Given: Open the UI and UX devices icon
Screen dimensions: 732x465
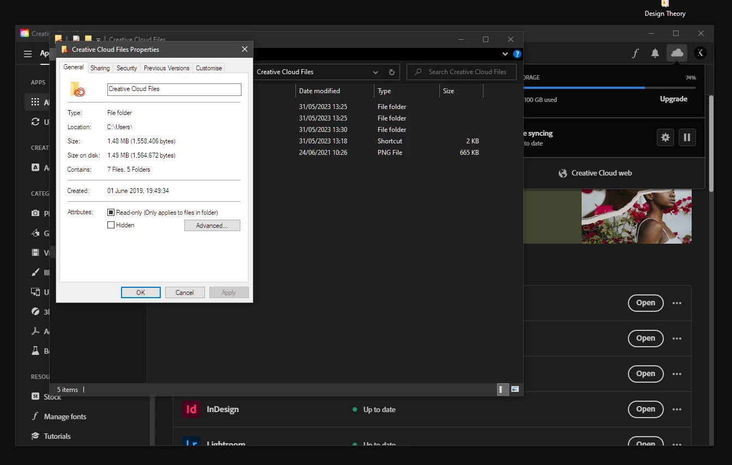Looking at the screenshot, I should click(x=35, y=292).
